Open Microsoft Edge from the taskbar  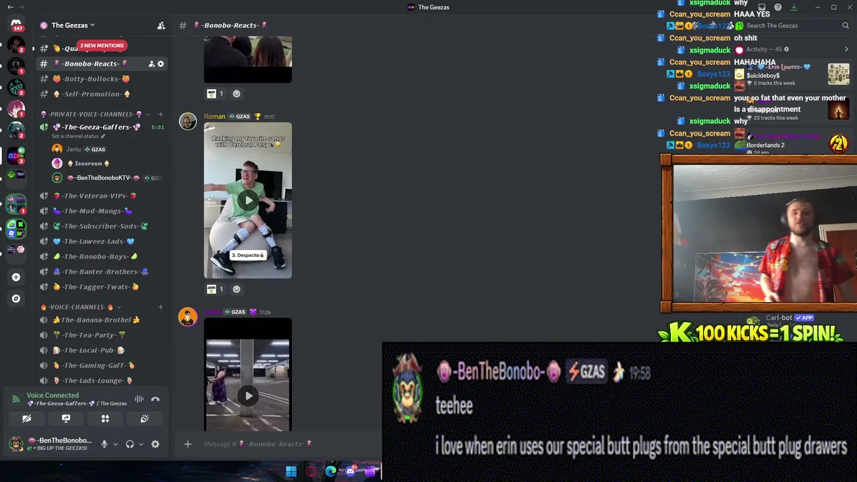pyautogui.click(x=331, y=471)
